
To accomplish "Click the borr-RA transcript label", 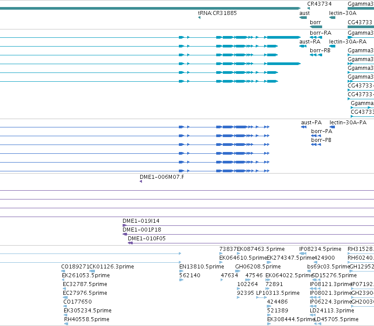I will pos(320,33).
